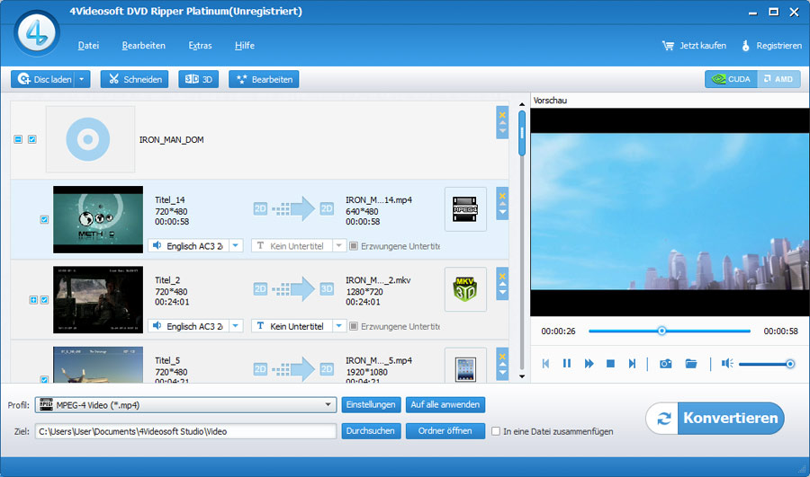Open audio track dropdown for Titel_2
Viewport: 810px width, 477px height.
coord(236,326)
